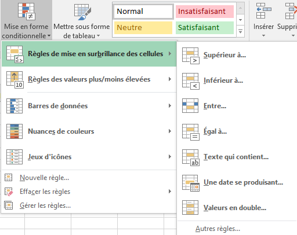Click Autres règles link
Viewport: 297px width, 235px height.
pos(218,229)
